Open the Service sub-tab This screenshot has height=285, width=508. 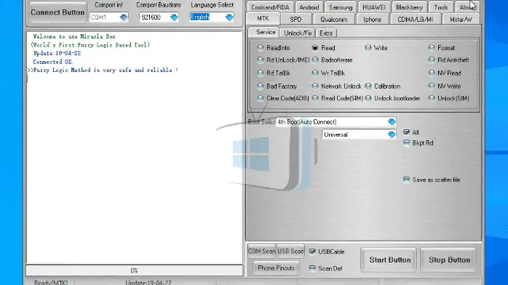265,32
